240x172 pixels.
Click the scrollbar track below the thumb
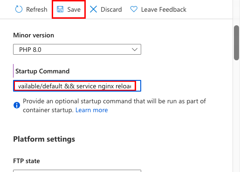[236, 116]
